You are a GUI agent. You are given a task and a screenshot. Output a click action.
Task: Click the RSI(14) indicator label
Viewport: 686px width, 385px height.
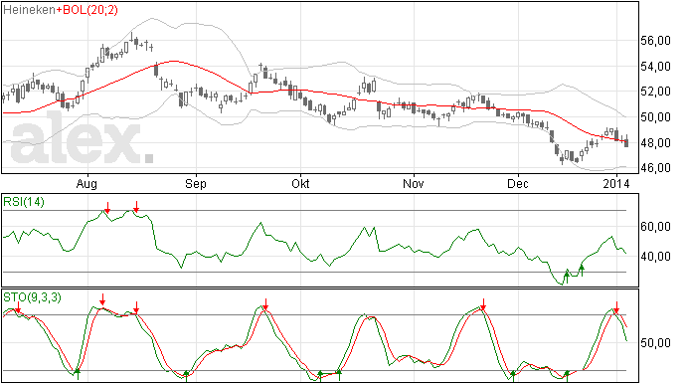pyautogui.click(x=24, y=202)
